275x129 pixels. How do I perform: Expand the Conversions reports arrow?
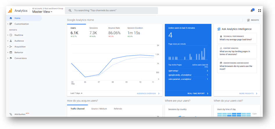pyautogui.click(x=8, y=58)
